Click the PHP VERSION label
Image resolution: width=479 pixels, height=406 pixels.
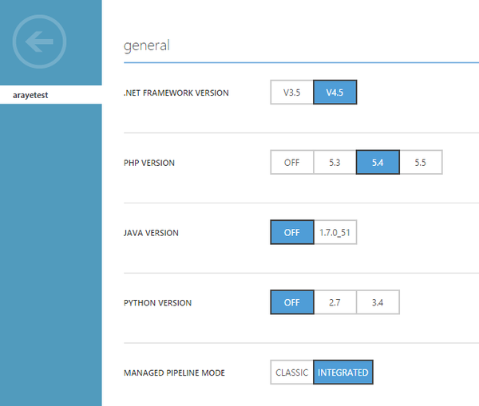click(x=149, y=164)
